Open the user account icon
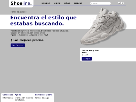The width and height of the screenshot is (136, 102). (x=119, y=3)
